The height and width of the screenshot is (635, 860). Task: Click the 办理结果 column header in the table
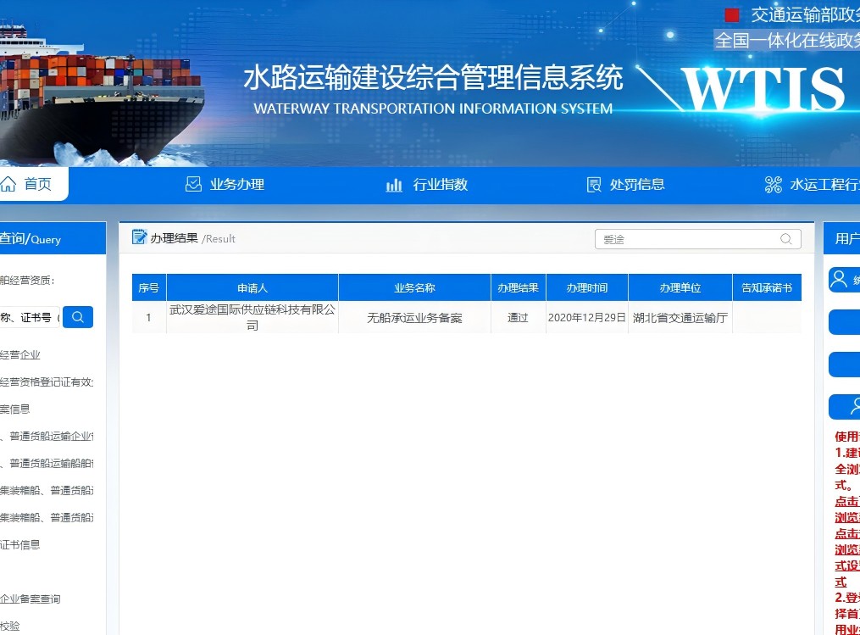click(518, 287)
